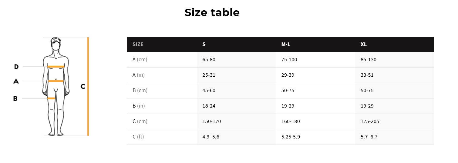The width and height of the screenshot is (458, 163).
Task: Click the B thigh label on diagram
Action: [15, 98]
